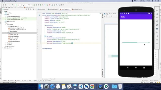The height and width of the screenshot is (90, 161).
Task: Click the Sync/refresh icon in main toolbar
Action: pyautogui.click(x=6, y=5)
